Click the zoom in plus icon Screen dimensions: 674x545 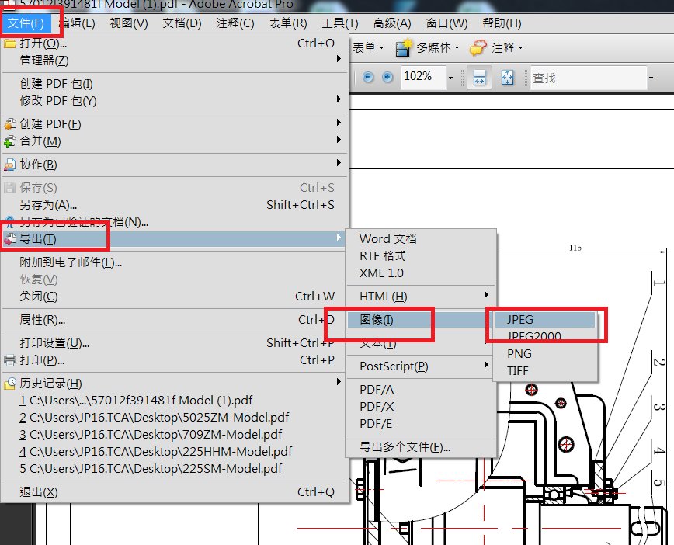[x=387, y=77]
